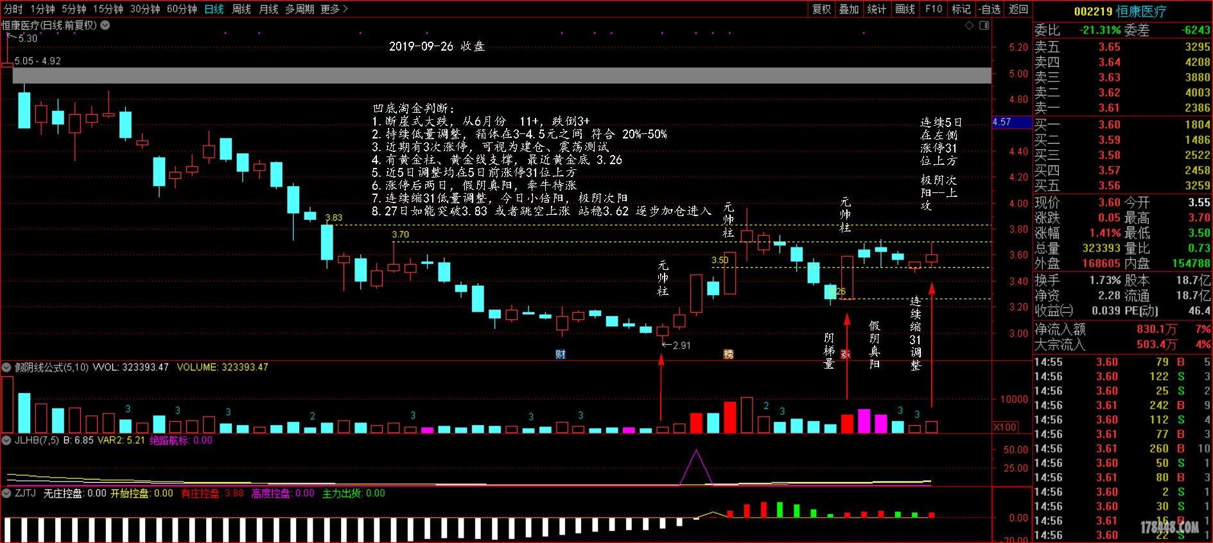
Task: Click the 有庄控盘: 3.88 indicator value
Action: (x=213, y=493)
